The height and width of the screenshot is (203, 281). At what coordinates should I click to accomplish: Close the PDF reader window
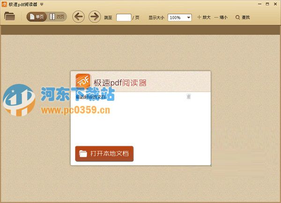click(x=275, y=4)
